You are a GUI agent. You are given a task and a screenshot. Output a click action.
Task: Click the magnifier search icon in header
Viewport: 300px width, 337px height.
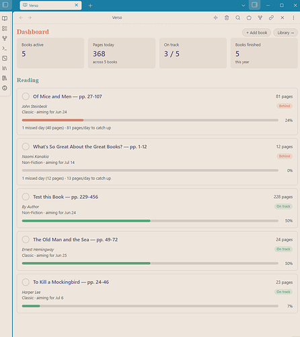[x=238, y=18]
